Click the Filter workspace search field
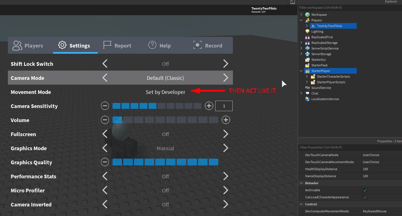The width and height of the screenshot is (402, 216). (350, 8)
